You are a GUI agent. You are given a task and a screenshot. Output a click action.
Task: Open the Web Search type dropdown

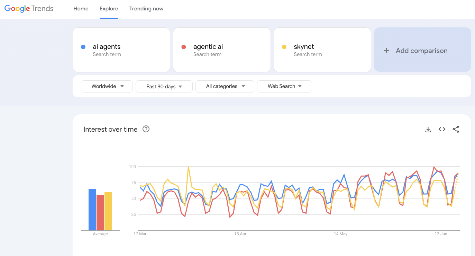(284, 86)
